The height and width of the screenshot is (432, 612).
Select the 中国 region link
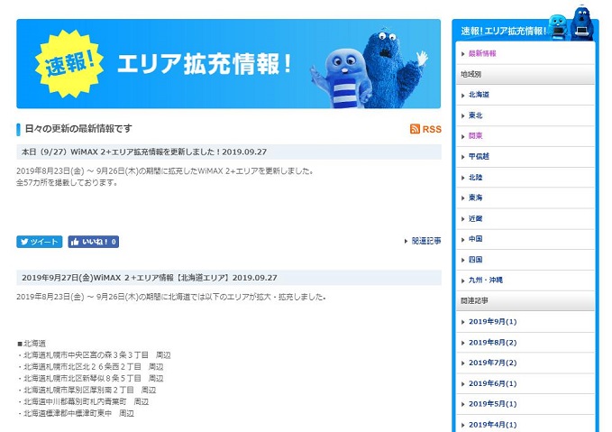click(x=475, y=239)
